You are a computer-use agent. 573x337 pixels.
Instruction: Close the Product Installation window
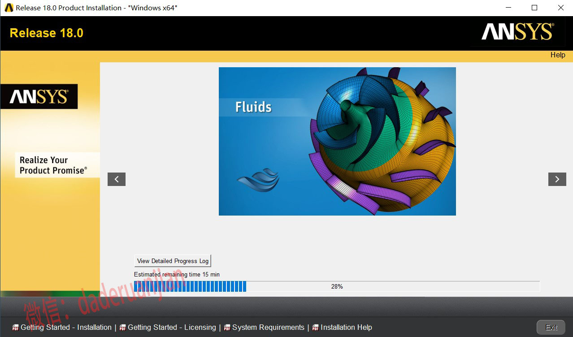[x=560, y=8]
